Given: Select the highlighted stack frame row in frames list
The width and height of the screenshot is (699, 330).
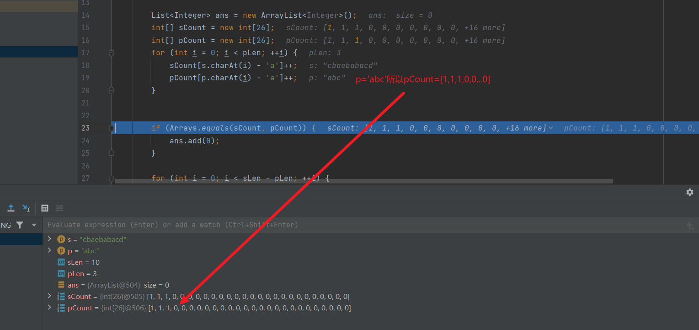Looking at the screenshot, I should coord(21,239).
